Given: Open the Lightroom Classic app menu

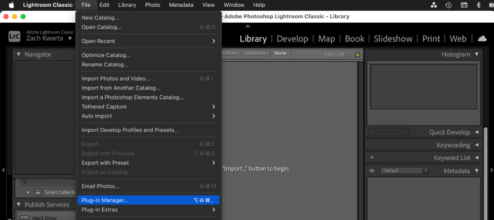Looking at the screenshot, I should (x=48, y=5).
